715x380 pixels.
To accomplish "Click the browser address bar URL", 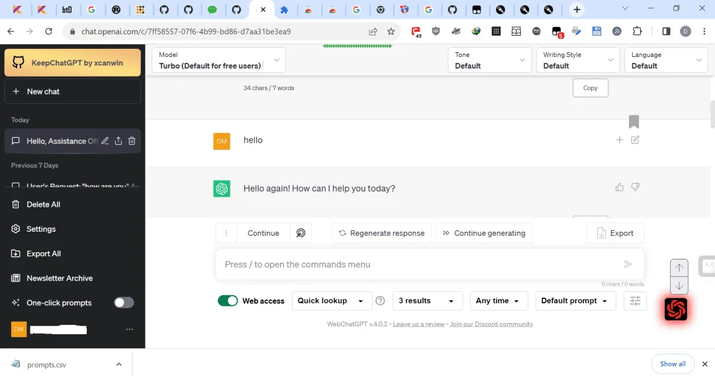I will pos(186,32).
